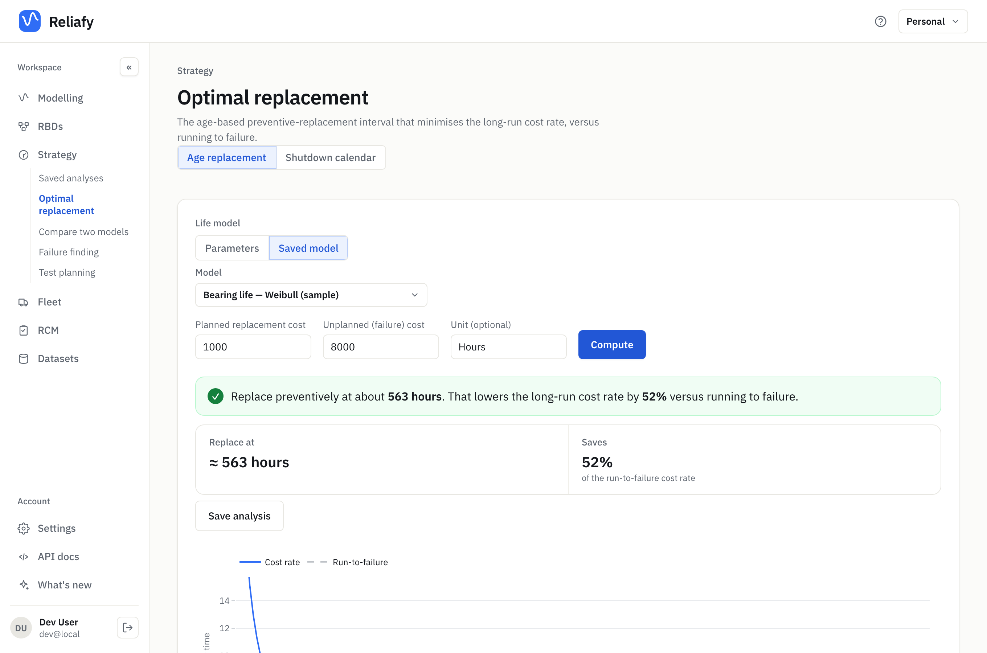Select the Saved model option
This screenshot has width=987, height=653.
tap(308, 248)
